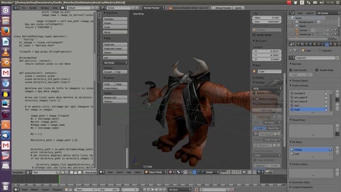The width and height of the screenshot is (341, 192).
Task: Click the 3D Cursor X location field
Action: click(x=266, y=51)
